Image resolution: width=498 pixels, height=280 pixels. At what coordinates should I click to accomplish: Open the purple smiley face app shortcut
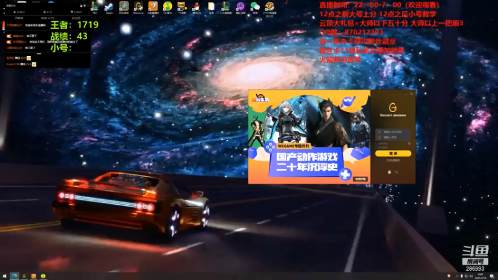(240, 7)
